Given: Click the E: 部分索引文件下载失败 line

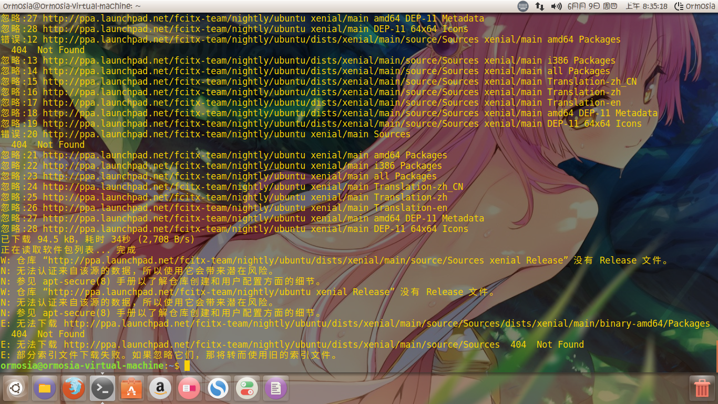Looking at the screenshot, I should point(169,355).
